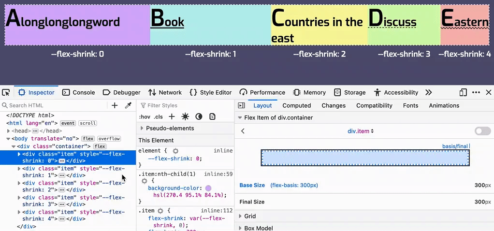Open responsive design mode icon

[x=463, y=92]
